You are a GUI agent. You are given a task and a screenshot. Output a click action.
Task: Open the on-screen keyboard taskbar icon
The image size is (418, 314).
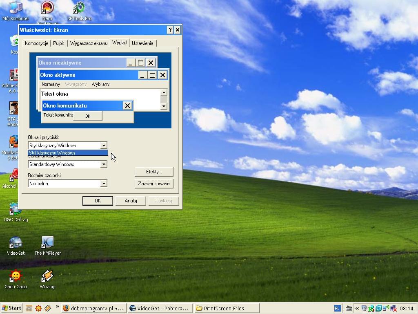[349, 309]
